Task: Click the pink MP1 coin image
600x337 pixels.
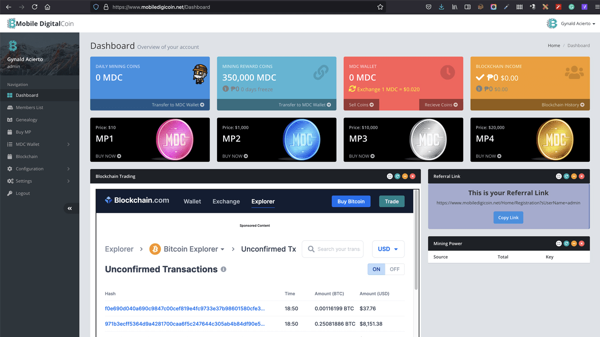Action: [174, 140]
